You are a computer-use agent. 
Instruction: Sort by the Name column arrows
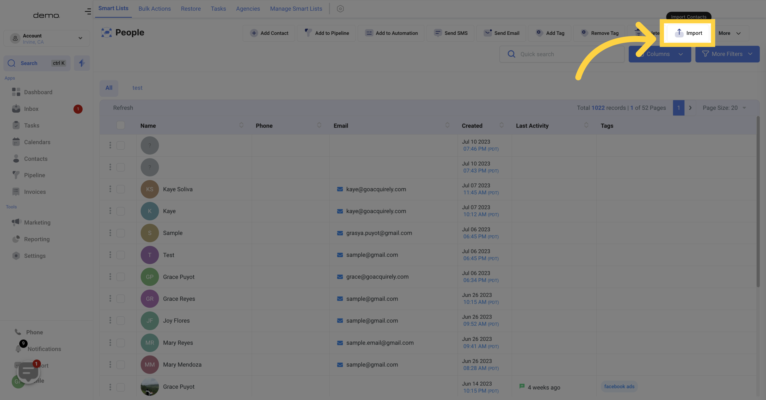pyautogui.click(x=241, y=125)
